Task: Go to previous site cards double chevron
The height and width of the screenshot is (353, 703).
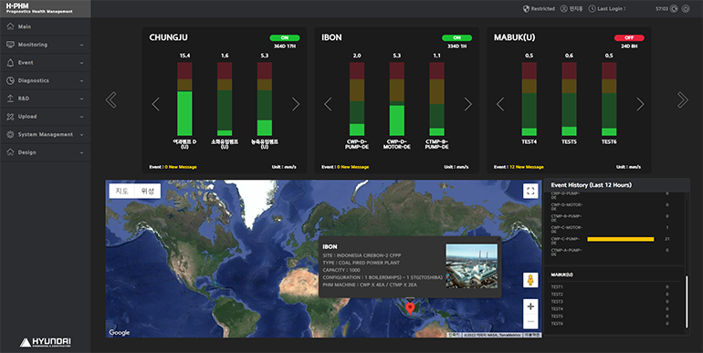Action: [111, 100]
